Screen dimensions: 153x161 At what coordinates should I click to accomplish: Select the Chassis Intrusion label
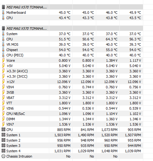(x=19, y=156)
